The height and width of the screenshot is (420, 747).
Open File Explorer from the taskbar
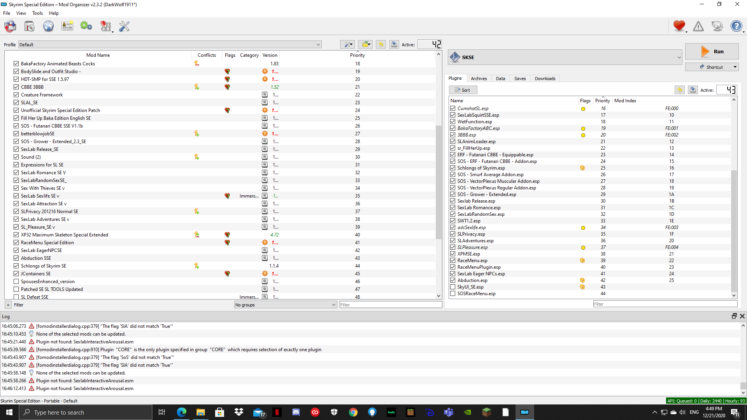201,412
